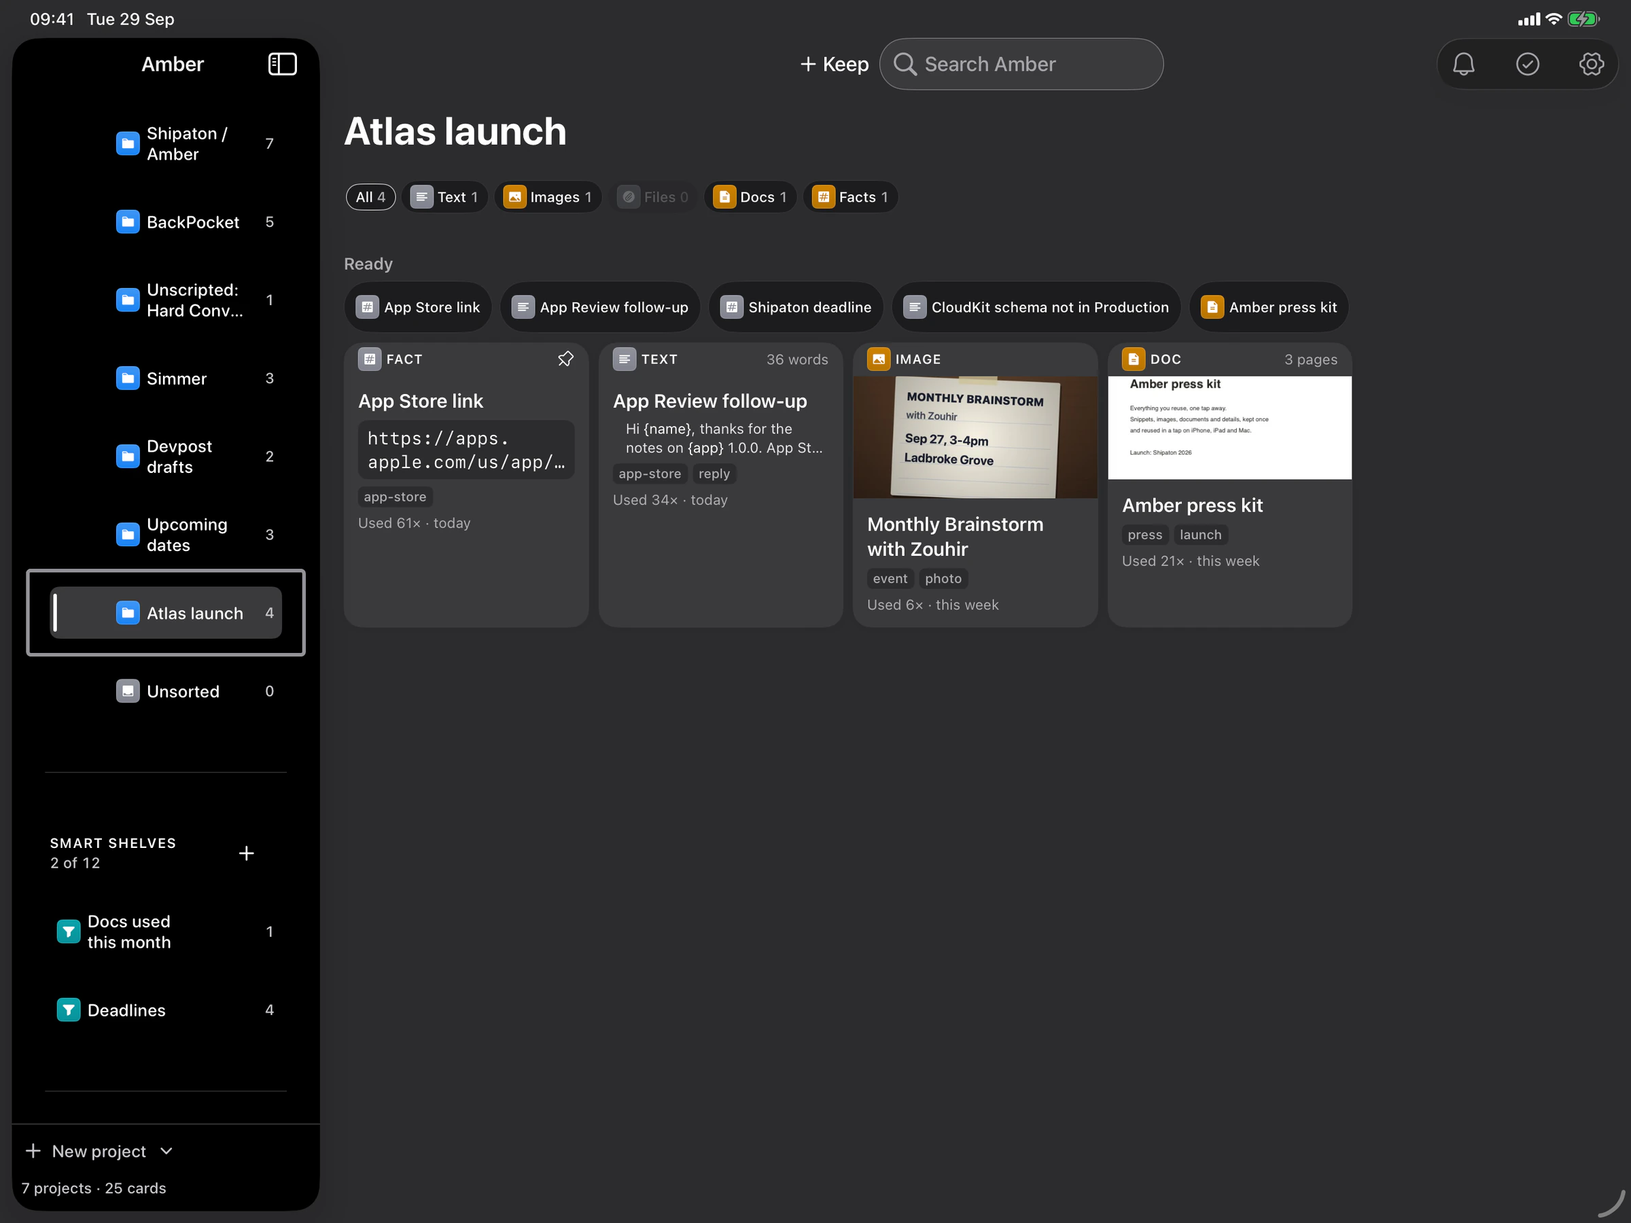This screenshot has height=1223, width=1631.
Task: Click the Shipaton deadline chip
Action: point(796,306)
